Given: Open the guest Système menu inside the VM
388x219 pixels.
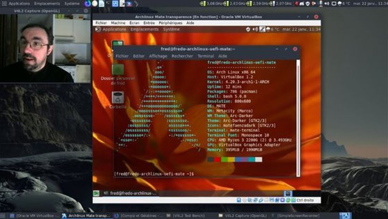Looking at the screenshot, I should point(171,29).
